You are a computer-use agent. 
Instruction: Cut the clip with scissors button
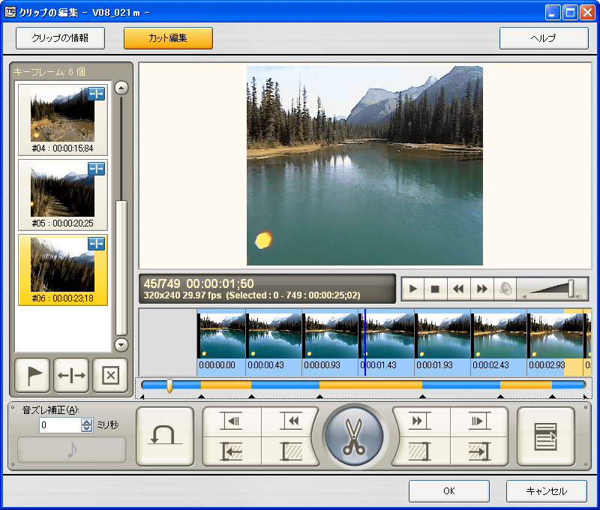(354, 436)
